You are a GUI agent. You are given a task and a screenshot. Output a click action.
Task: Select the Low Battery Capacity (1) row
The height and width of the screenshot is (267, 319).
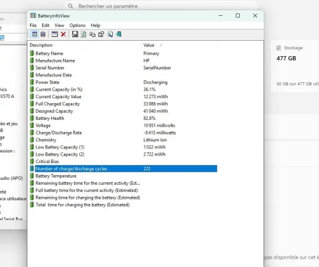point(123,147)
